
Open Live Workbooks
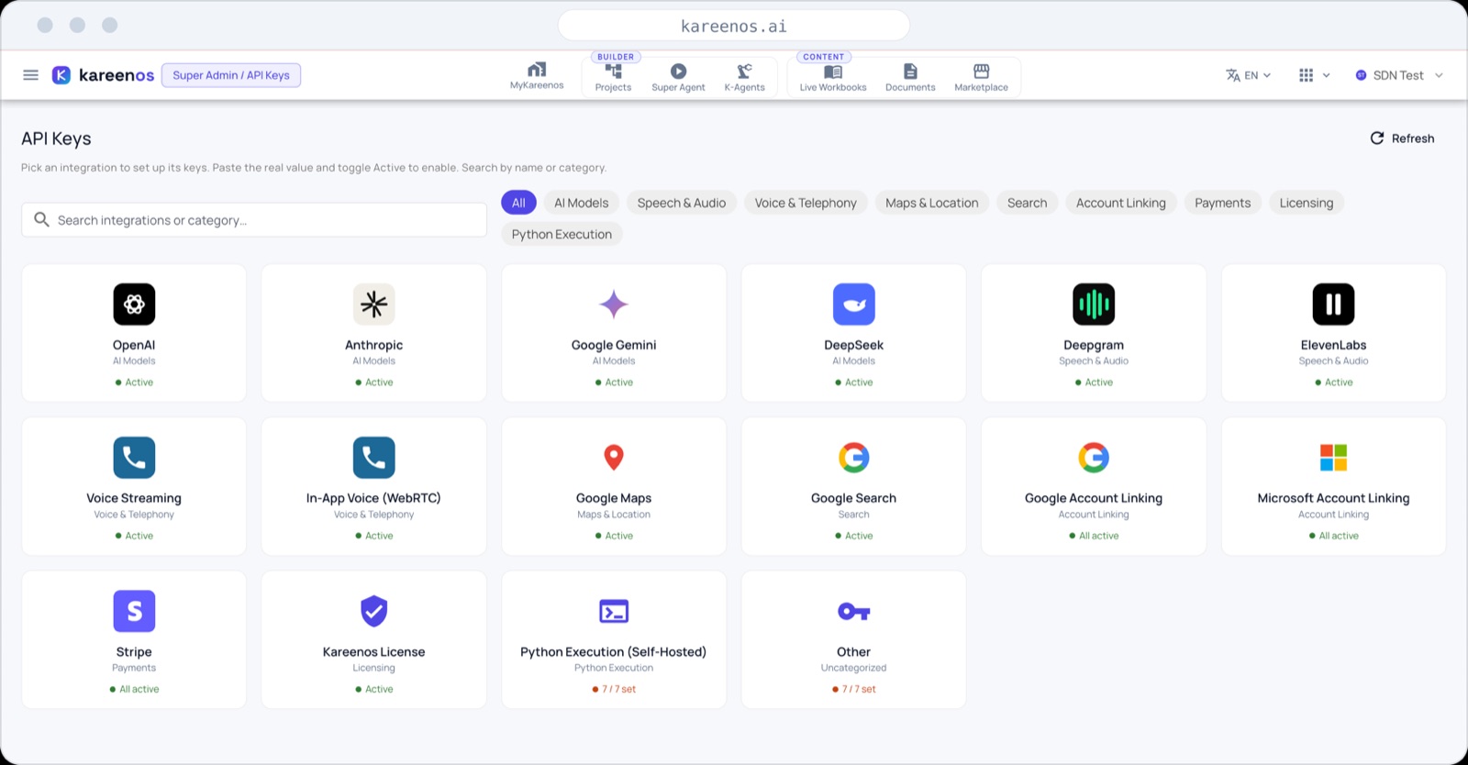[x=833, y=78]
